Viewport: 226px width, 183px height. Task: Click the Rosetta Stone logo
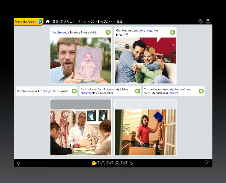[28, 21]
